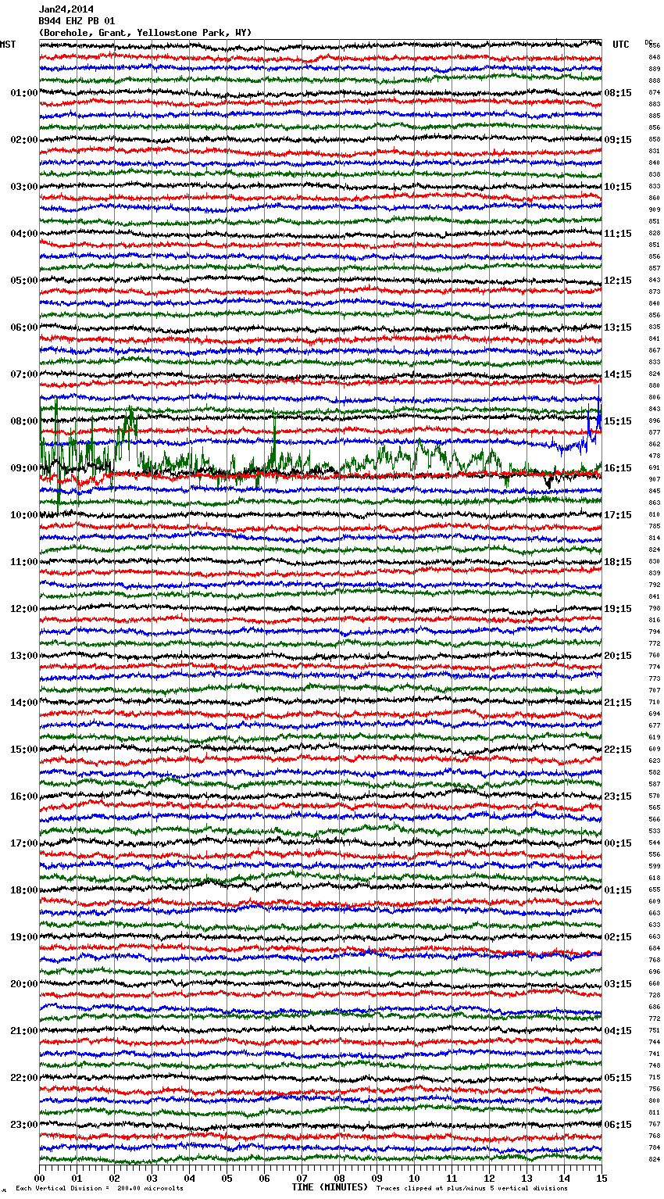
Task: Click the 06:15 UTC time label
Action: [618, 1125]
